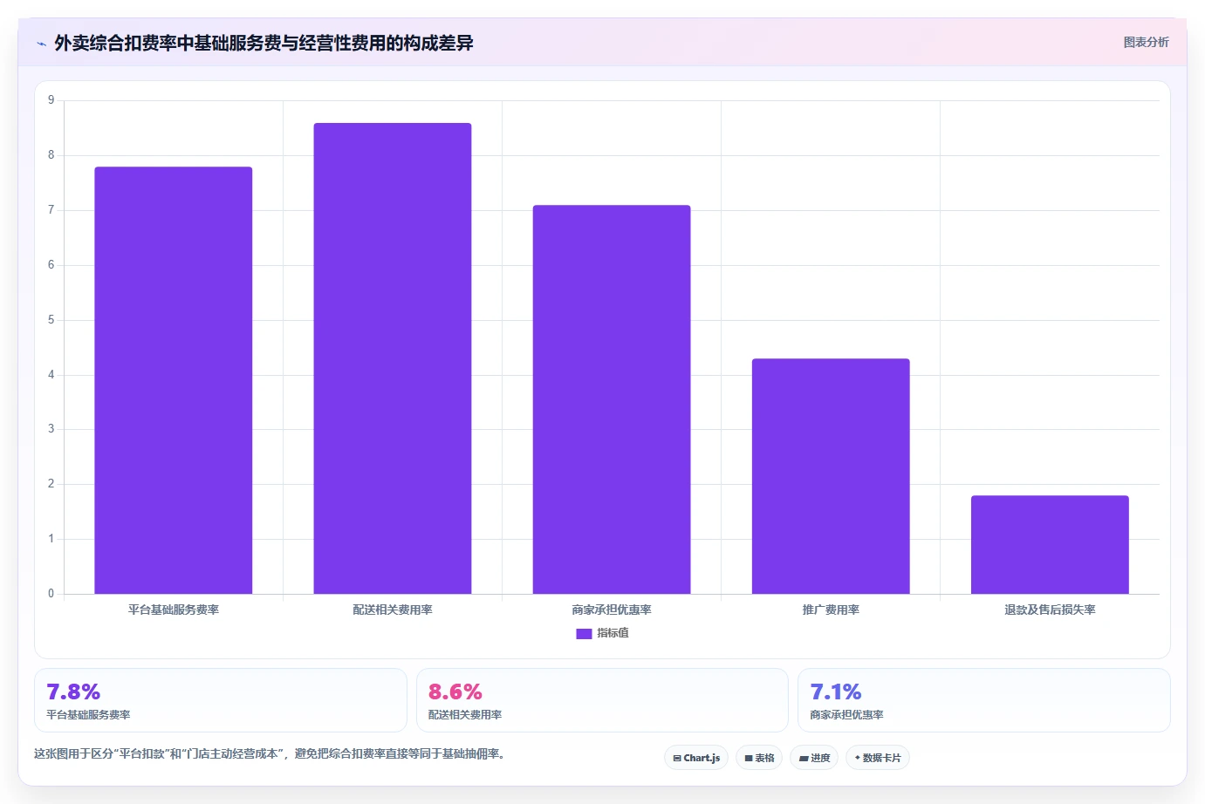Toggle the 指标值 legend item

pyautogui.click(x=602, y=633)
